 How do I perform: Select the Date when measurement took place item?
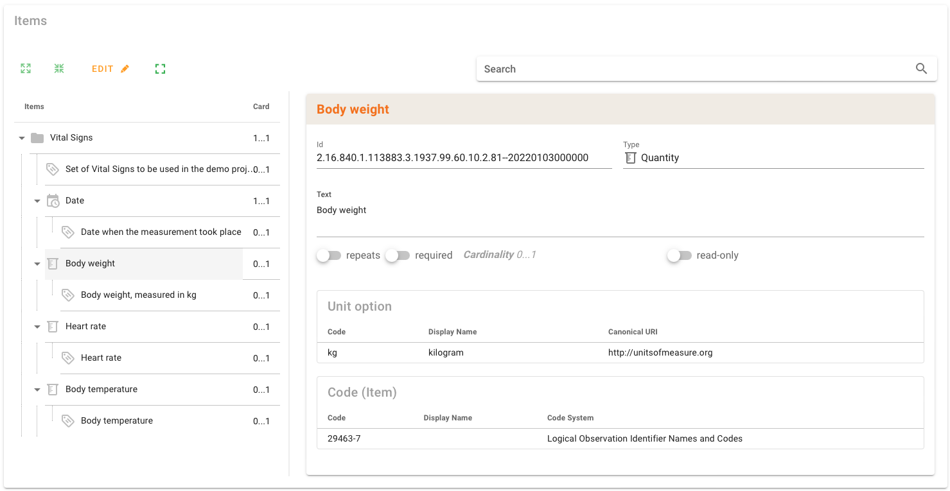click(161, 232)
